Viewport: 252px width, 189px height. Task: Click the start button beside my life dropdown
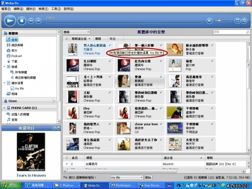148,178
